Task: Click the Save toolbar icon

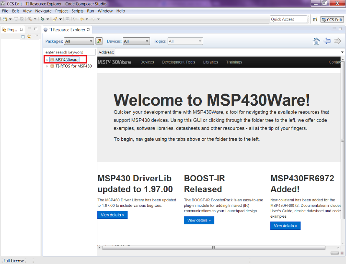Action: click(x=16, y=19)
